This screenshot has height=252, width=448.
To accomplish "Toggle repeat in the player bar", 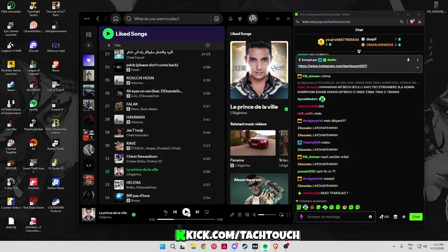I will (x=207, y=212).
